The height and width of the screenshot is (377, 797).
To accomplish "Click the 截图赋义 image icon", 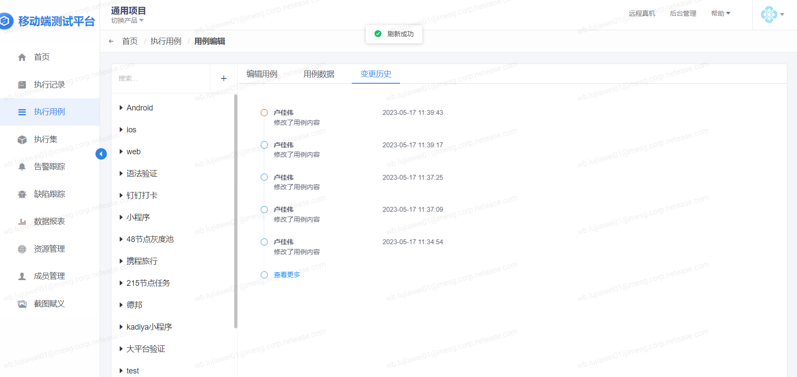I will pos(22,304).
